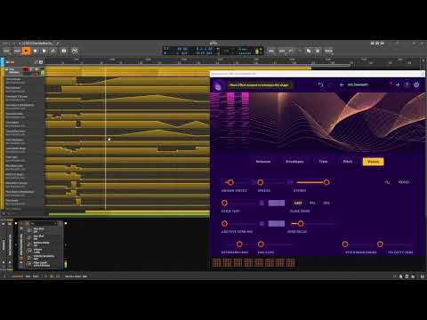Image resolution: width=427 pixels, height=320 pixels.
Task: Load the next preset with the right arrow
Action: click(398, 84)
